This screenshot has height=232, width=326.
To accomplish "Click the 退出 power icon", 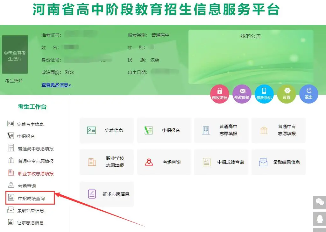I will (308, 94).
